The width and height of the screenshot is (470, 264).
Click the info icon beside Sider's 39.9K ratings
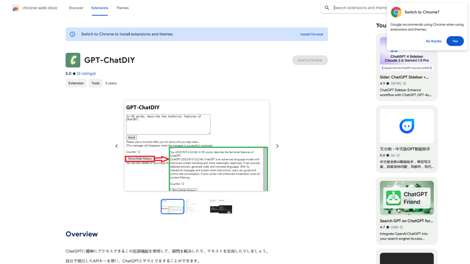point(404,84)
